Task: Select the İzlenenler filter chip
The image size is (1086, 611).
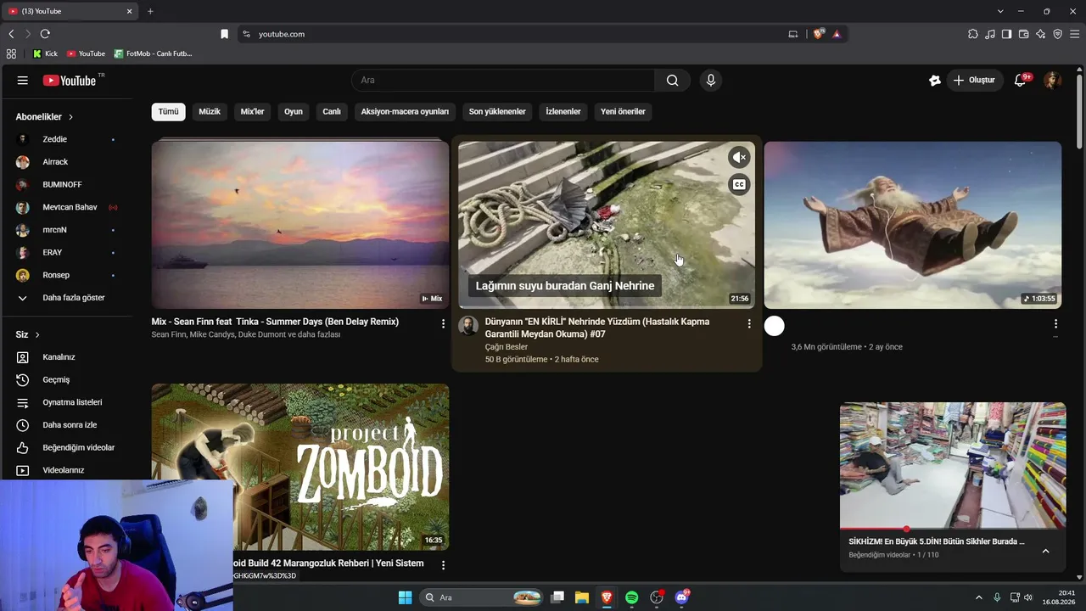Action: [x=563, y=111]
